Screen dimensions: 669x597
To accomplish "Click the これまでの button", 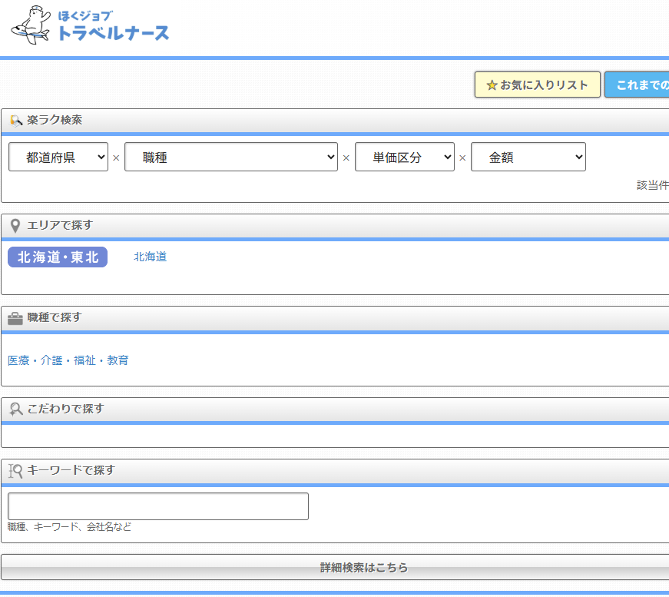I will [x=638, y=85].
